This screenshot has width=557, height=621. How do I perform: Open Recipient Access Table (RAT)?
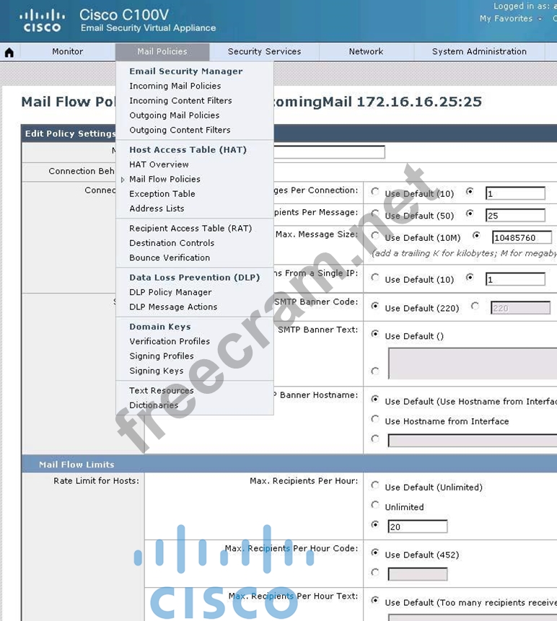pos(190,229)
